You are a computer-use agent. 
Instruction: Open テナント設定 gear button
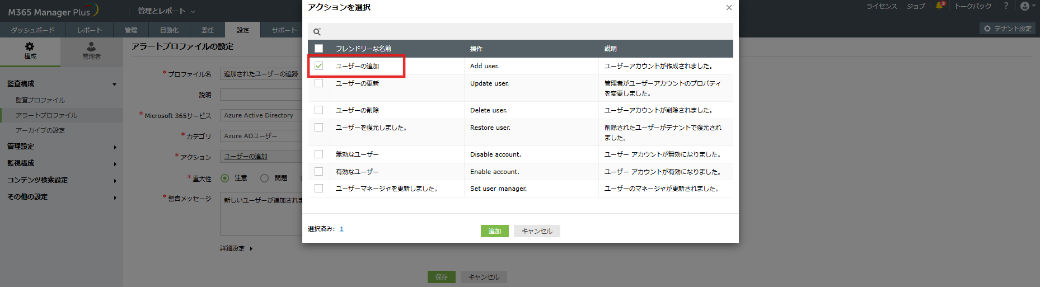click(x=1008, y=29)
